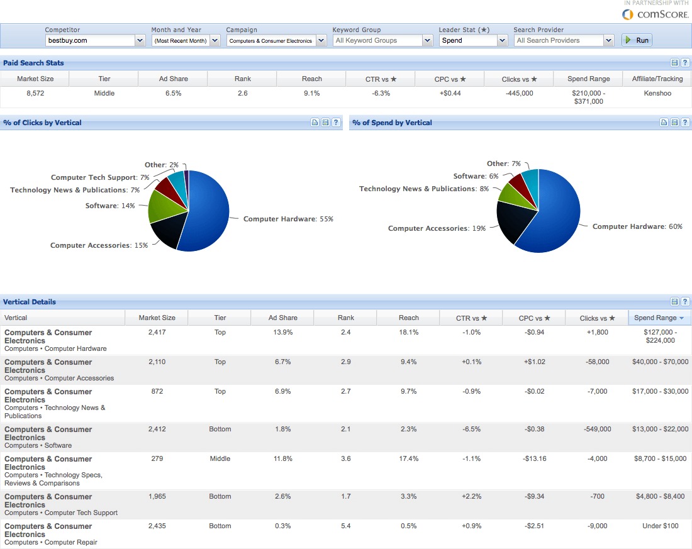Image resolution: width=692 pixels, height=549 pixels.
Task: Open help for Vertical Details panel
Action: pyautogui.click(x=685, y=302)
